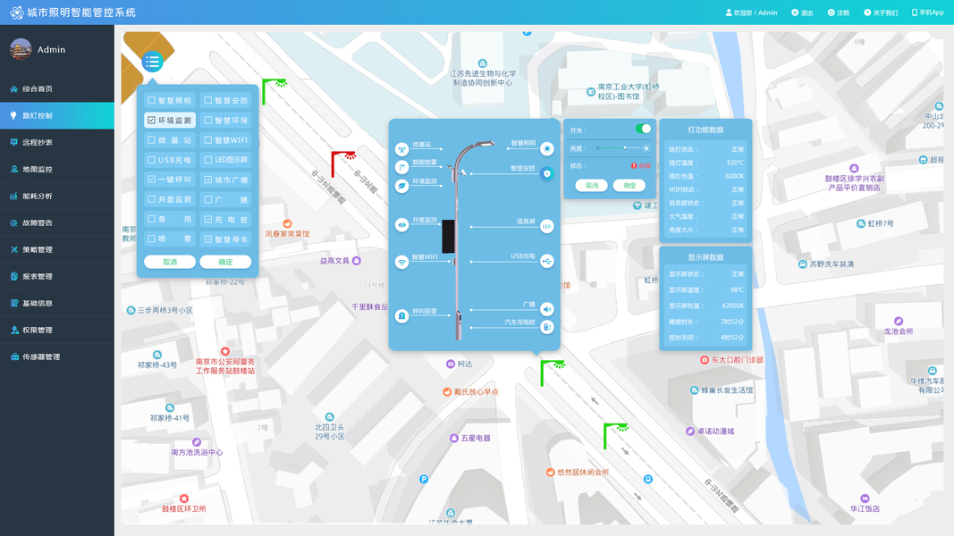Open 综合首页 in the sidebar
954x536 pixels.
click(57, 88)
